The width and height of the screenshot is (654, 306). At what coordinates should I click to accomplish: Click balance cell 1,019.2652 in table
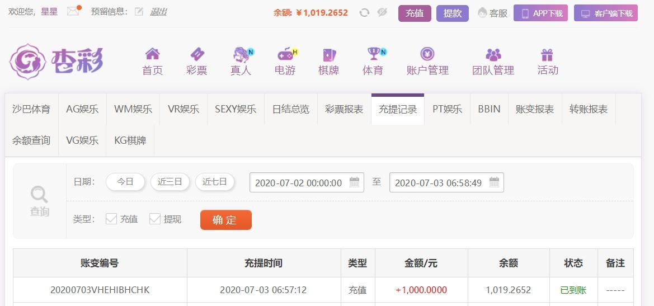tap(509, 290)
